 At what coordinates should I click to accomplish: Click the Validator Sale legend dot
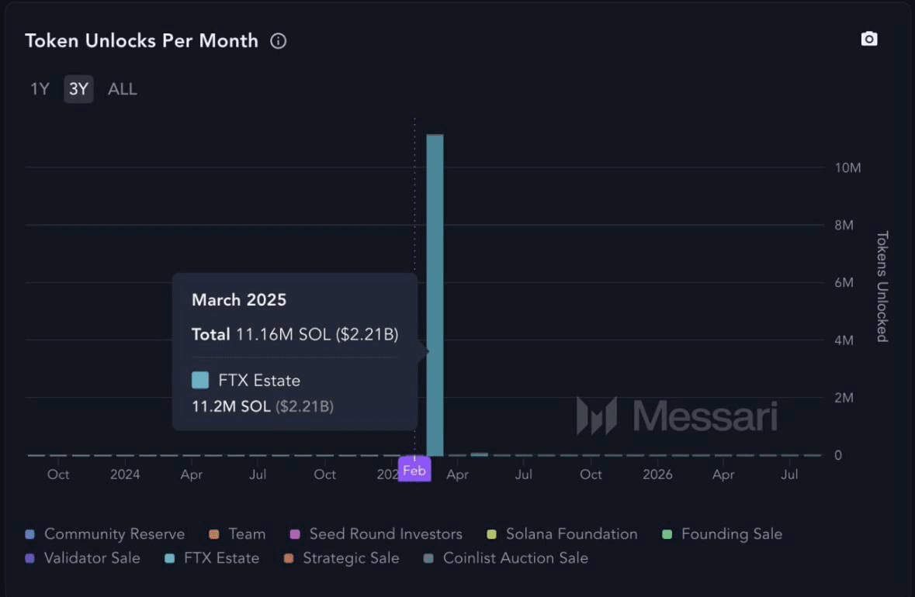coord(29,558)
